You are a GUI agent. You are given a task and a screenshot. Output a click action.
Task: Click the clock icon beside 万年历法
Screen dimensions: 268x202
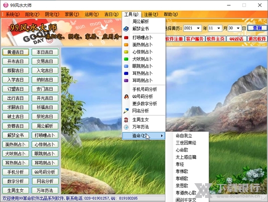click(x=126, y=127)
